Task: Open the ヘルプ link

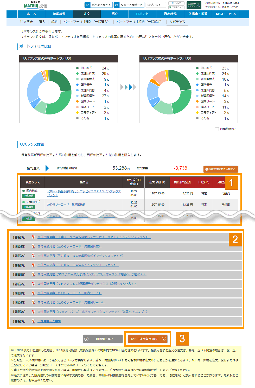Action: pos(176,3)
